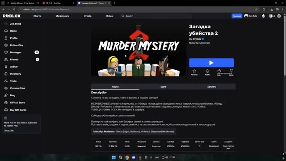This screenshot has height=161, width=286.
Task: Open a new browser tab
Action: pyautogui.click(x=114, y=3)
